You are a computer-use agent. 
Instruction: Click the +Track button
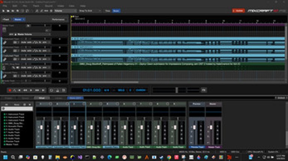pyautogui.click(x=6, y=19)
